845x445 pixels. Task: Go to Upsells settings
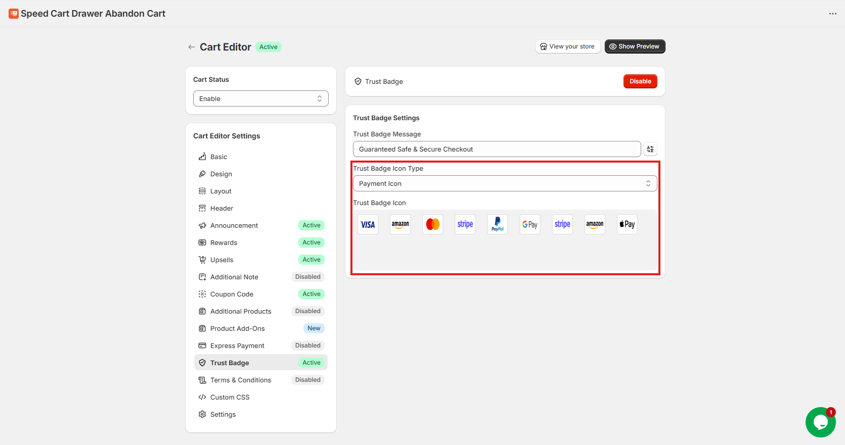pyautogui.click(x=221, y=260)
